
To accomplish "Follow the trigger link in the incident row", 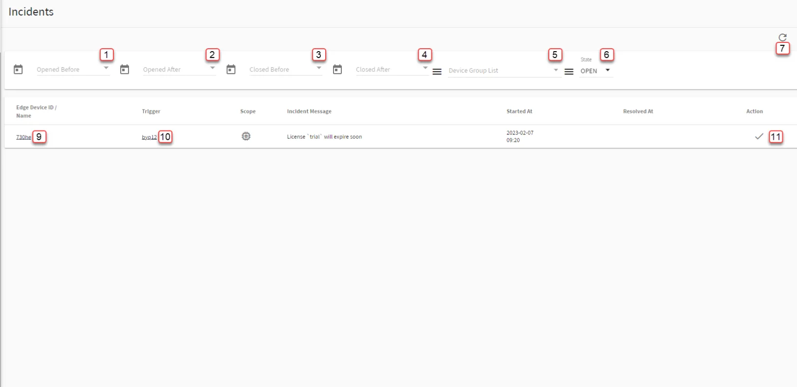I will 149,137.
